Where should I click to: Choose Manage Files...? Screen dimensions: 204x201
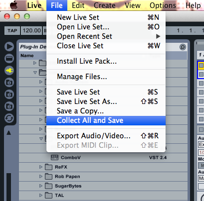106,77
